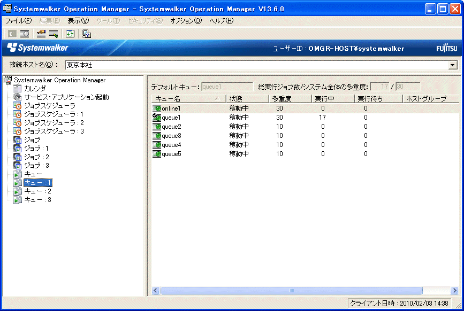Screen dimensions: 464x311
Task: Sort by the 実行待ち column header
Action: 378,99
